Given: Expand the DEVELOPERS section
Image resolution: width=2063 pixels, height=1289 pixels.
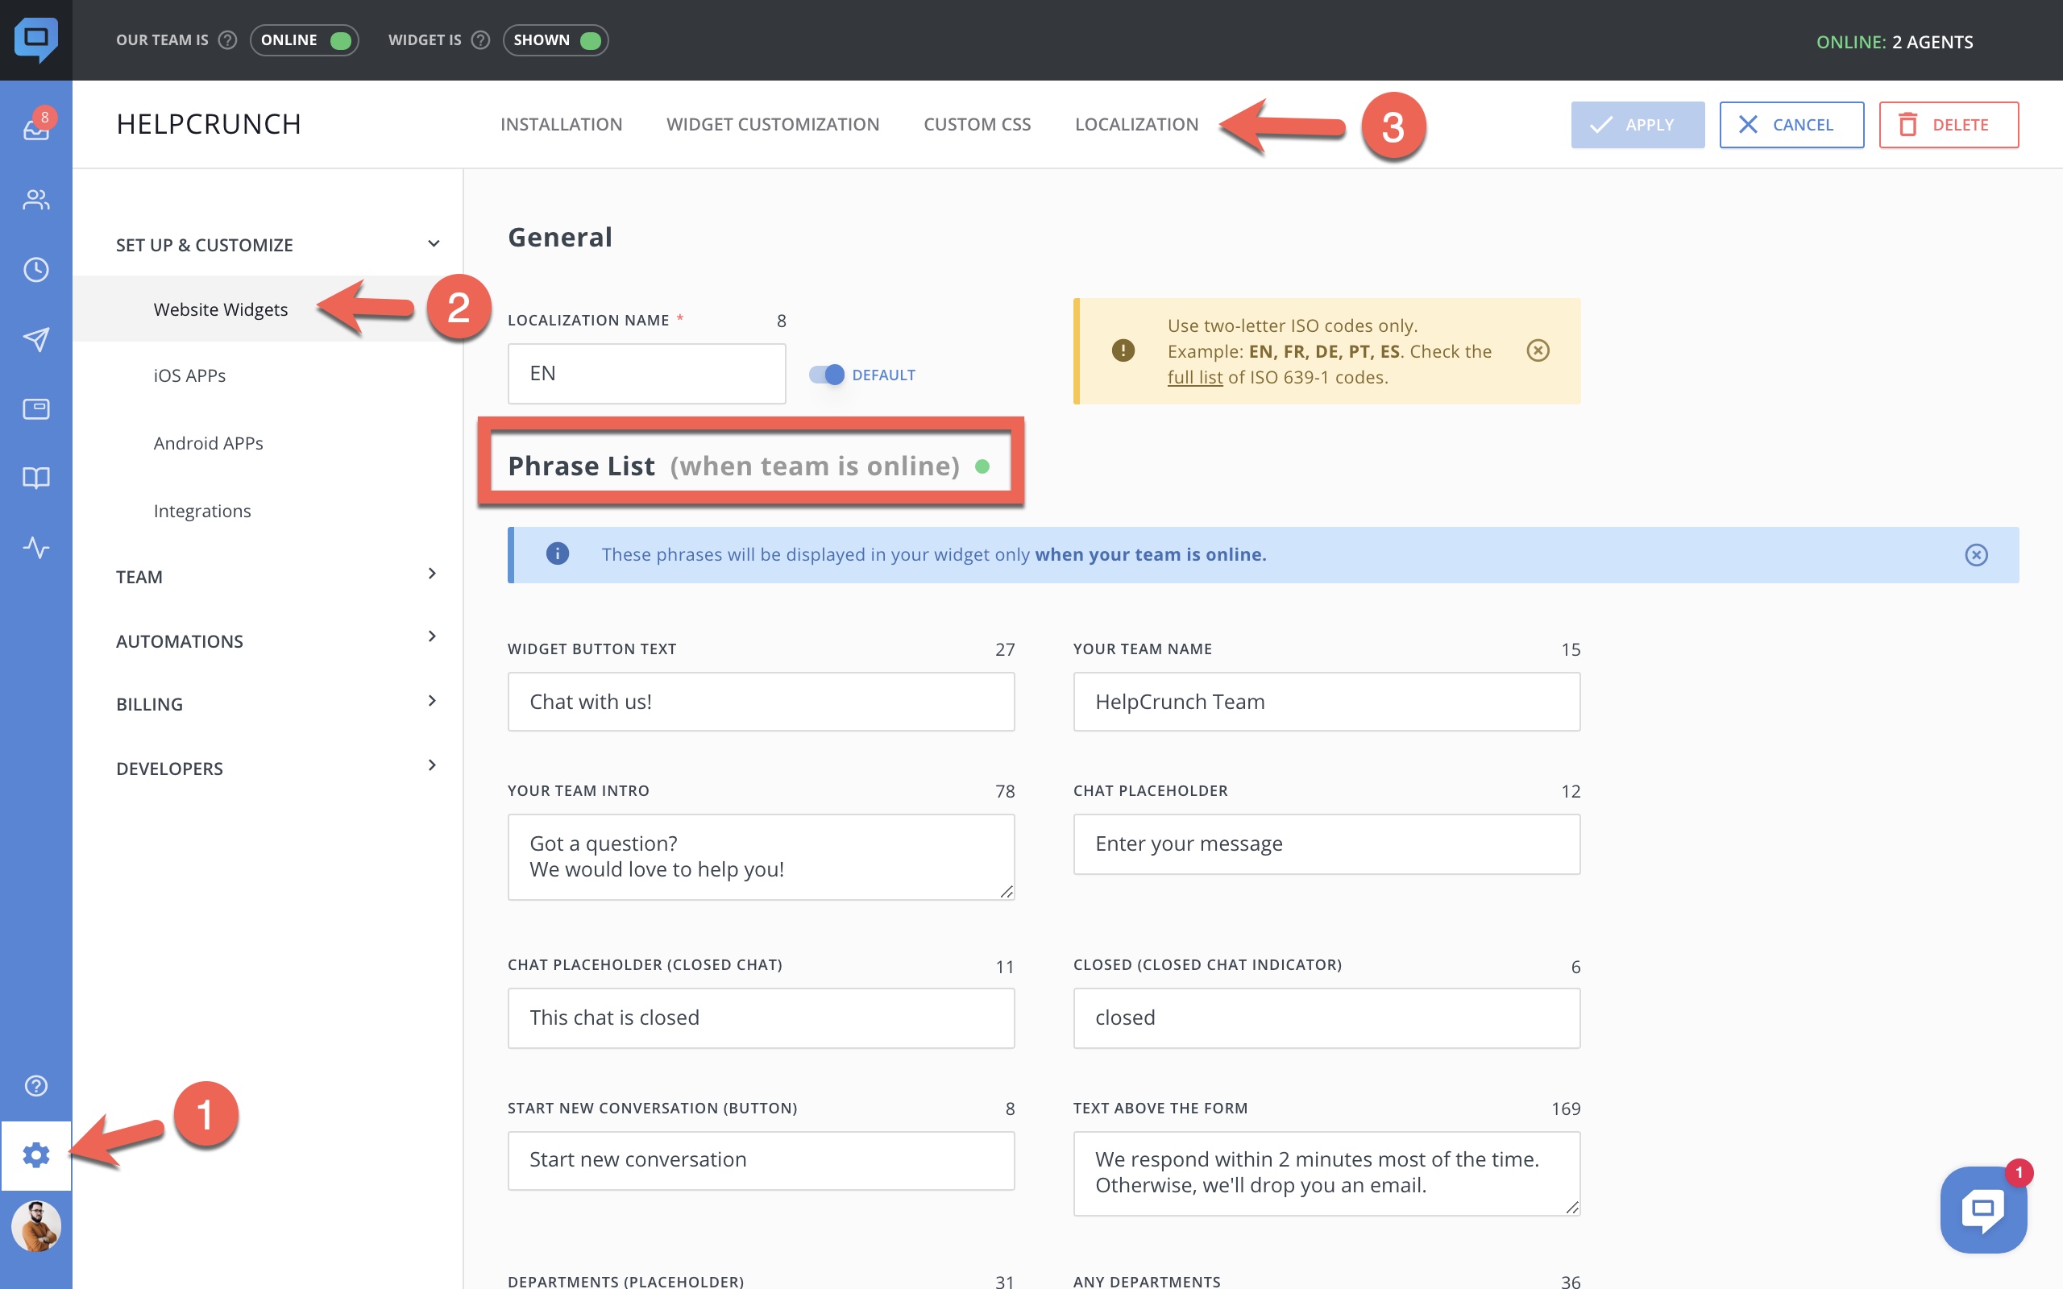Looking at the screenshot, I should coord(432,765).
